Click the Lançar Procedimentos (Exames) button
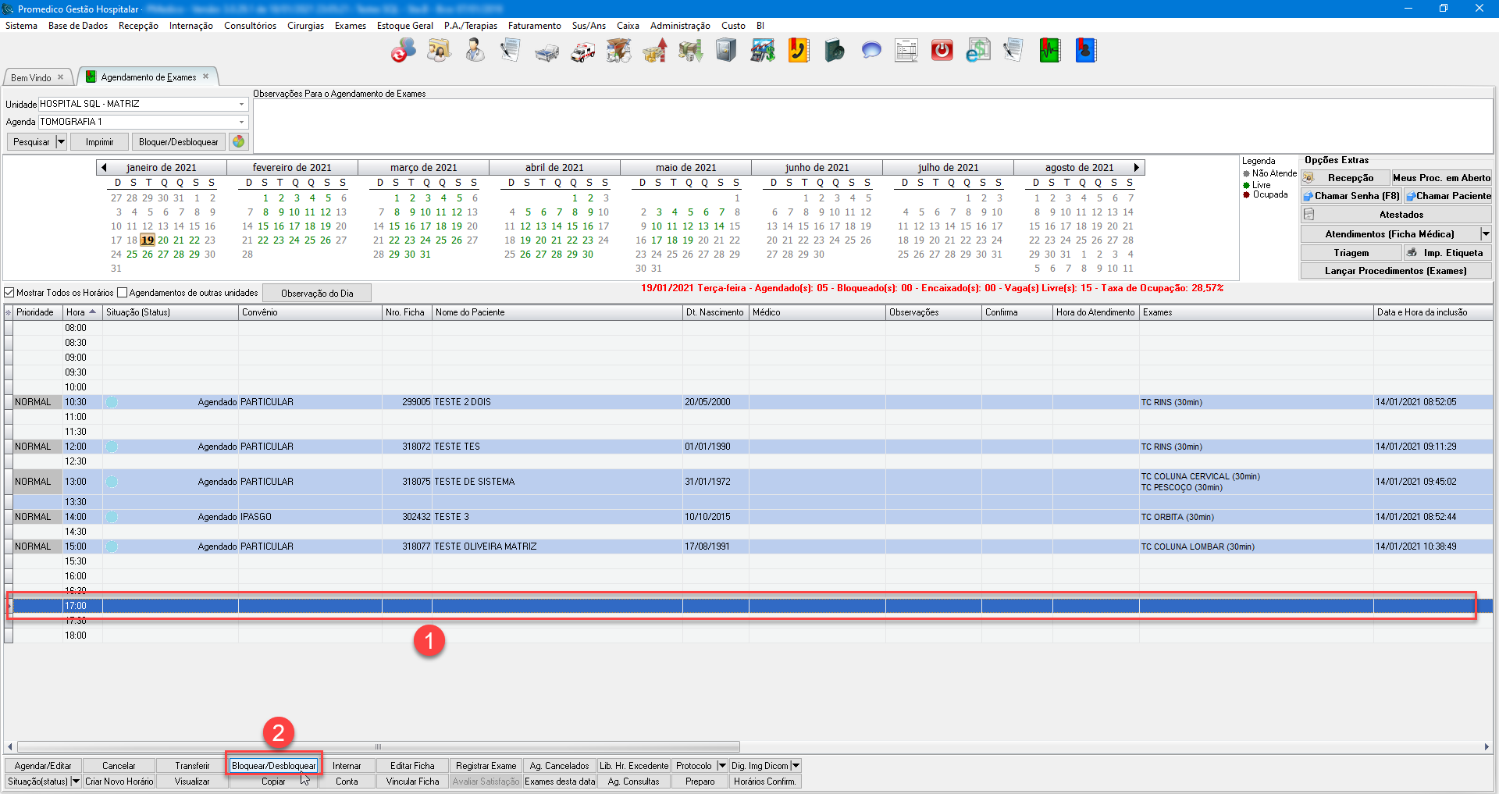The width and height of the screenshot is (1499, 794). [1395, 271]
